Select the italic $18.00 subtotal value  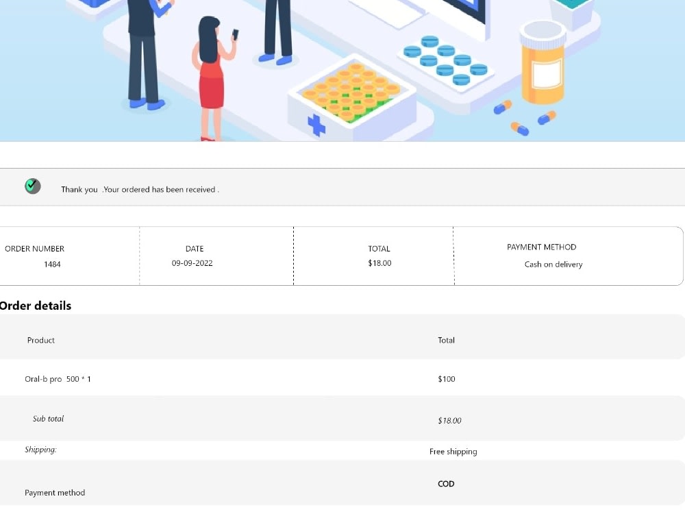pyautogui.click(x=449, y=421)
